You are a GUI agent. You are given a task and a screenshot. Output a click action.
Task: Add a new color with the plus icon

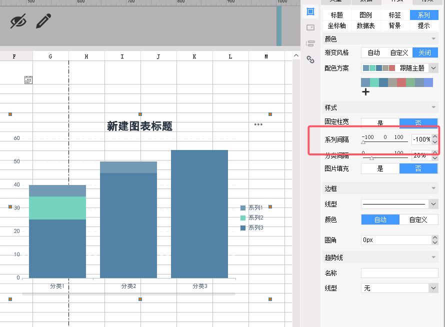coord(365,91)
